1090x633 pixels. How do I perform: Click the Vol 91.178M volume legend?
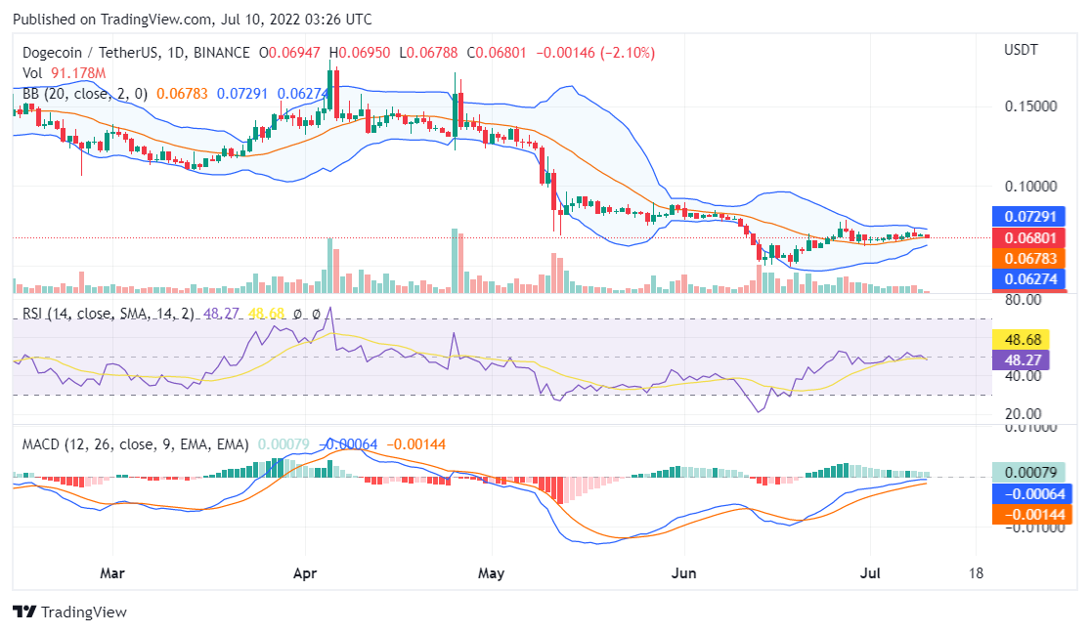[x=65, y=73]
